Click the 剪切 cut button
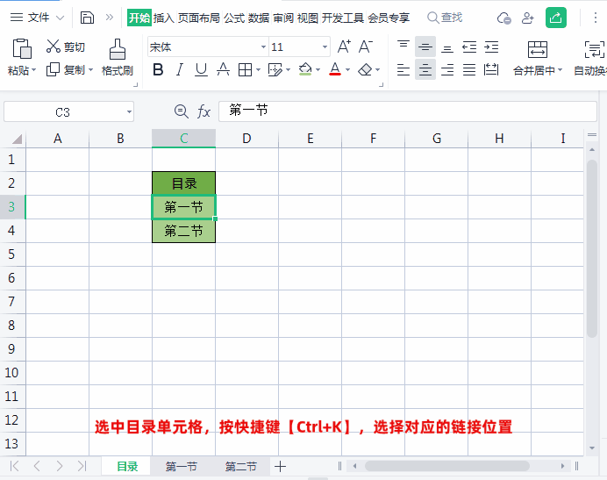 [66, 47]
